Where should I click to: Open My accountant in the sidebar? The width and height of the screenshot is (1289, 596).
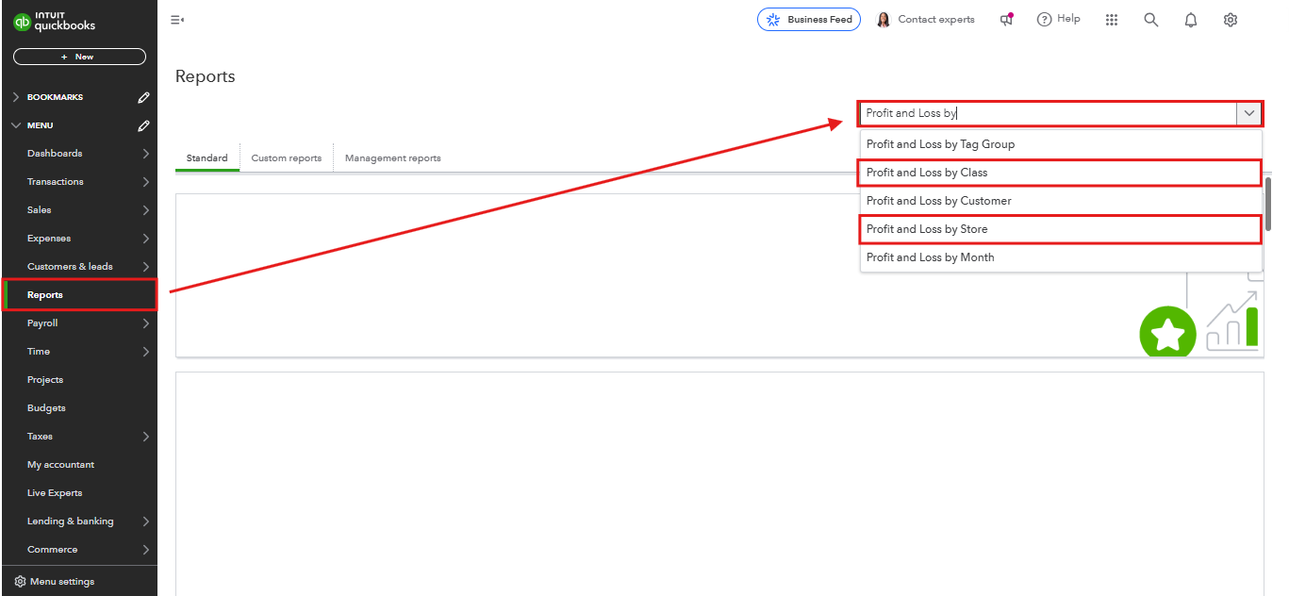(x=61, y=465)
